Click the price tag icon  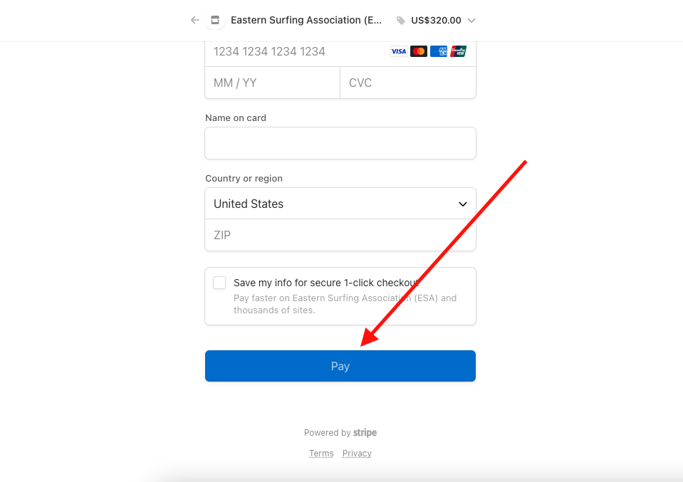coord(401,21)
